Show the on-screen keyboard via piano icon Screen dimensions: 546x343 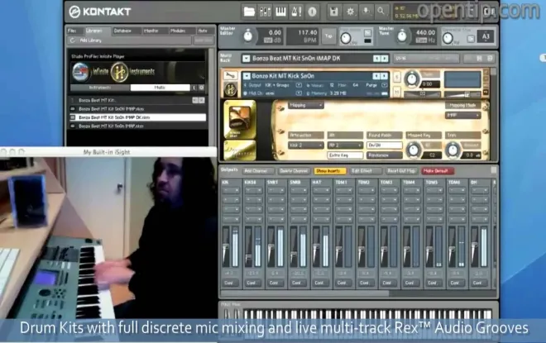pos(280,12)
